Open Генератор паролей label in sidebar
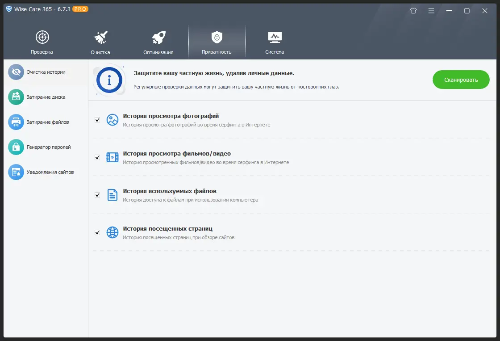 point(49,147)
